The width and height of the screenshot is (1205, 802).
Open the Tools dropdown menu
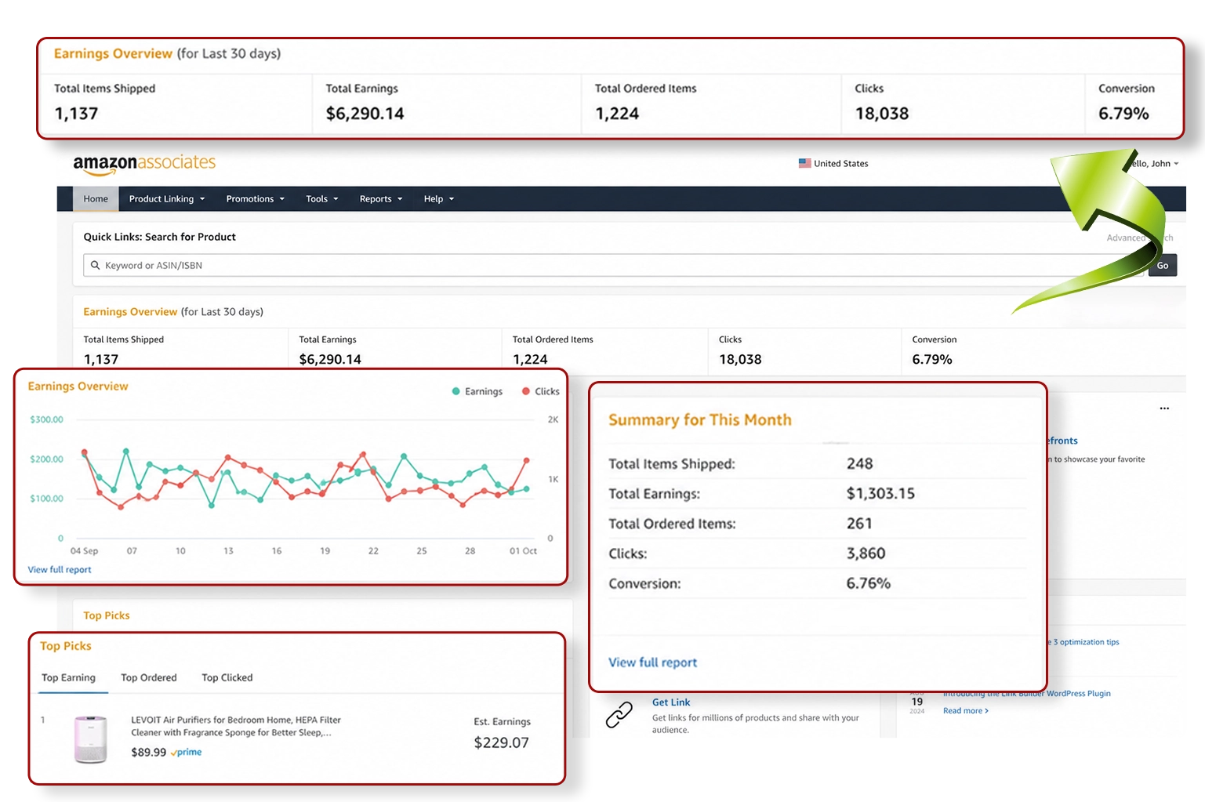tap(322, 199)
